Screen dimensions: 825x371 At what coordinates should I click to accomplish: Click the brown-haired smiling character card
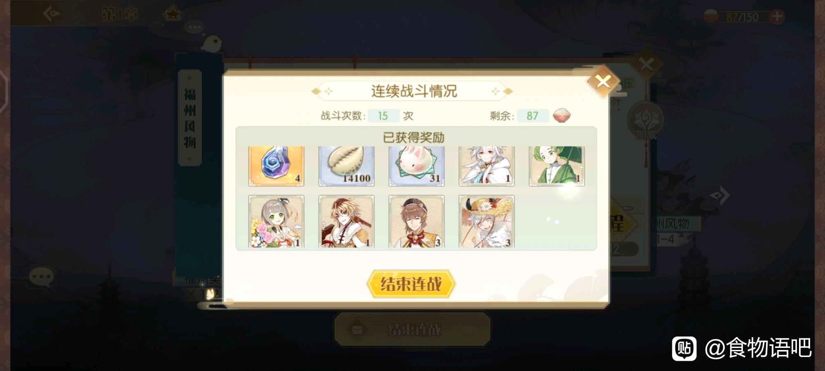(417, 222)
